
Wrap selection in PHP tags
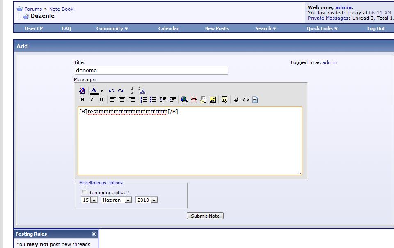pyautogui.click(x=255, y=100)
